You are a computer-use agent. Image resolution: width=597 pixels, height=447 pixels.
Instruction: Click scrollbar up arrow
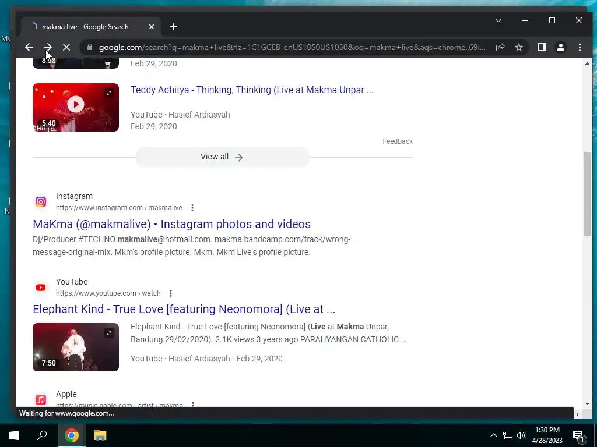click(587, 63)
